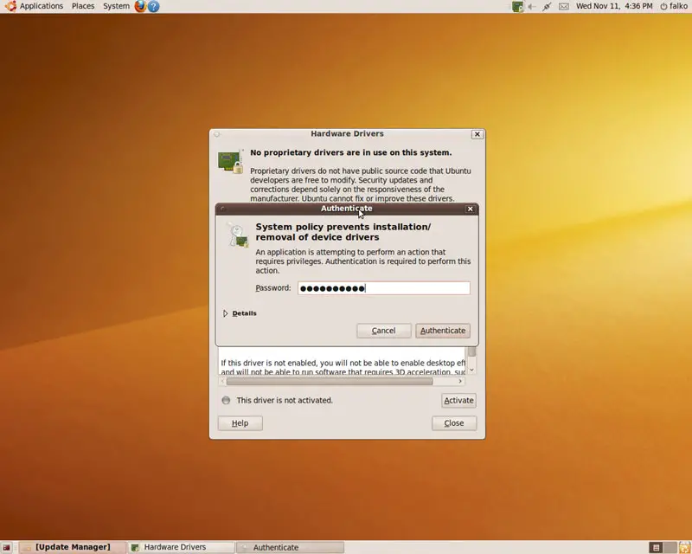Click the down arrow of the vertical scrollbar
This screenshot has width=692, height=554.
click(x=471, y=370)
